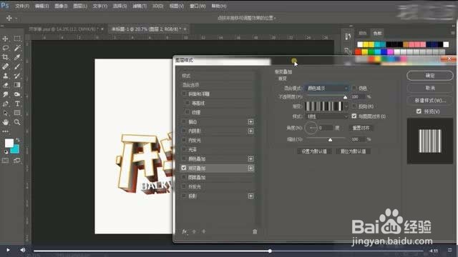Select the Brush tool

pyautogui.click(x=17, y=66)
